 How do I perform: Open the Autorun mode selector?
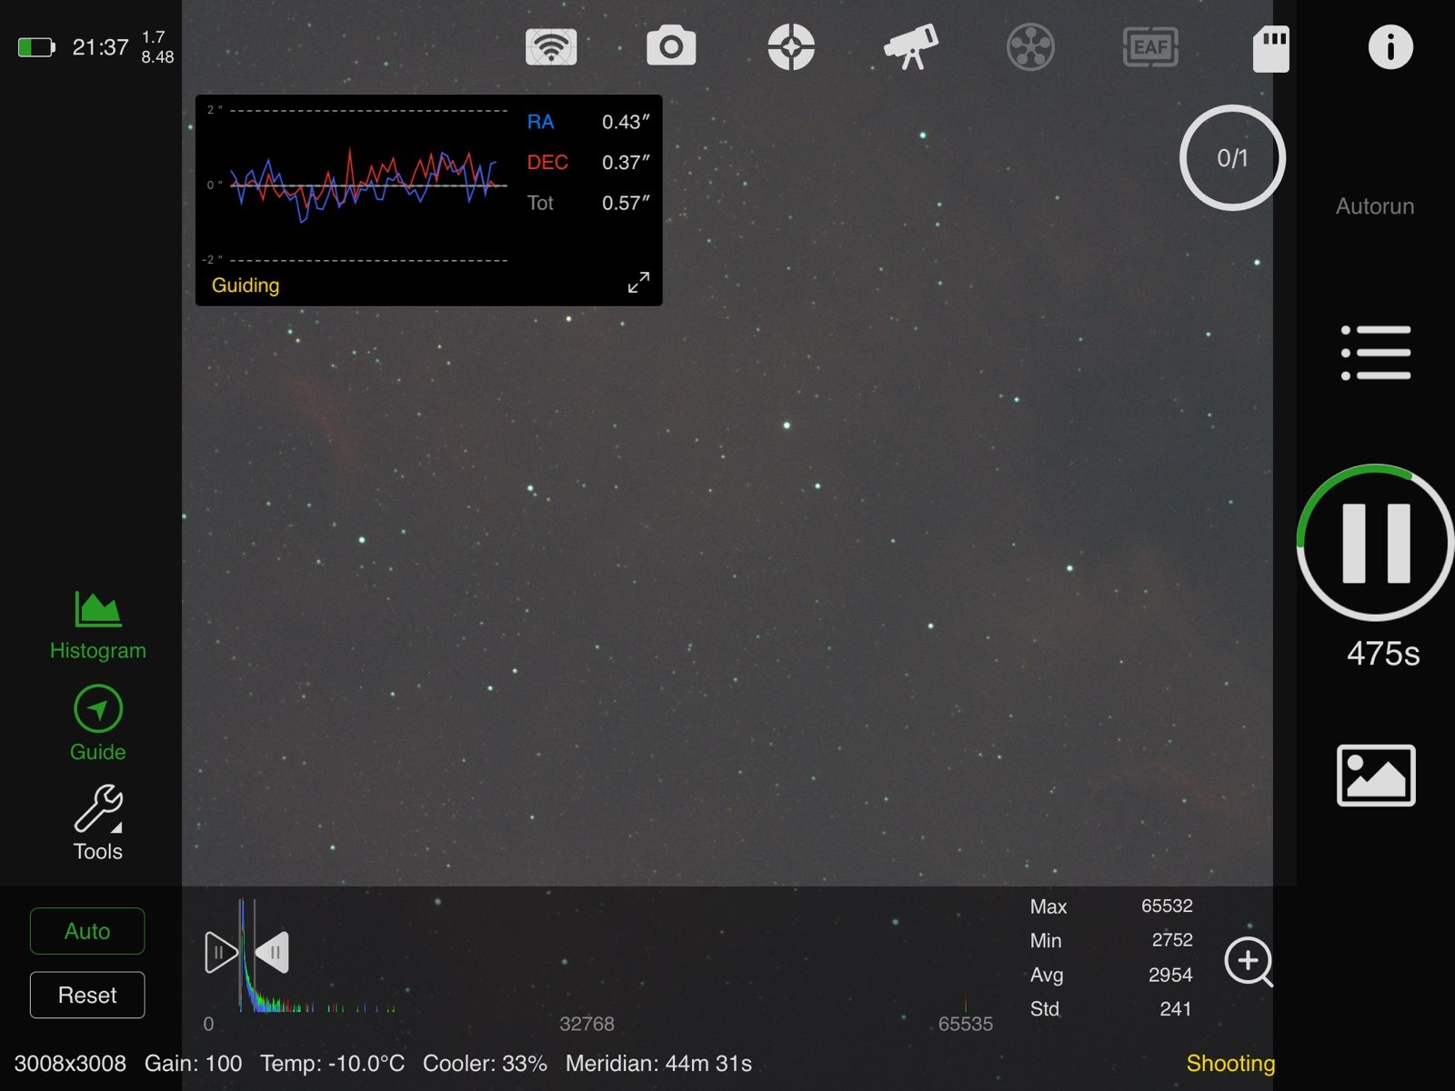[1374, 206]
